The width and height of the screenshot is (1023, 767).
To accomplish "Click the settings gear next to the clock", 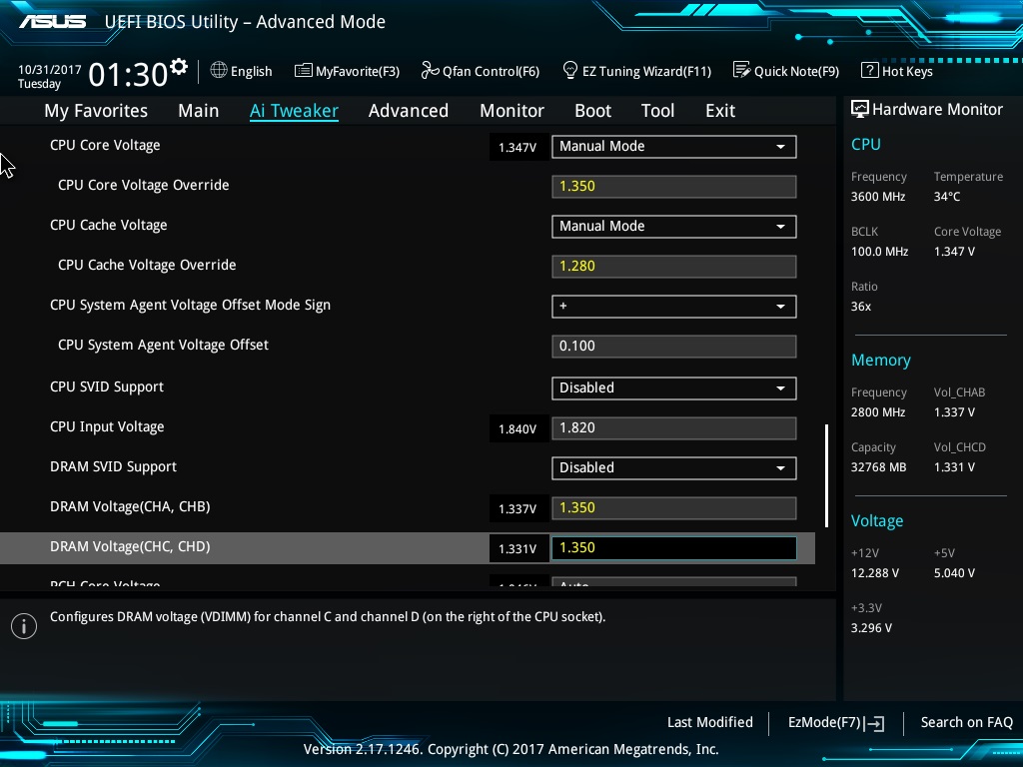I will pos(179,66).
